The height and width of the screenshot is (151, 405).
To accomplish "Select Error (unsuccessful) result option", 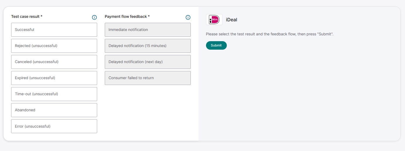I will 54,126.
